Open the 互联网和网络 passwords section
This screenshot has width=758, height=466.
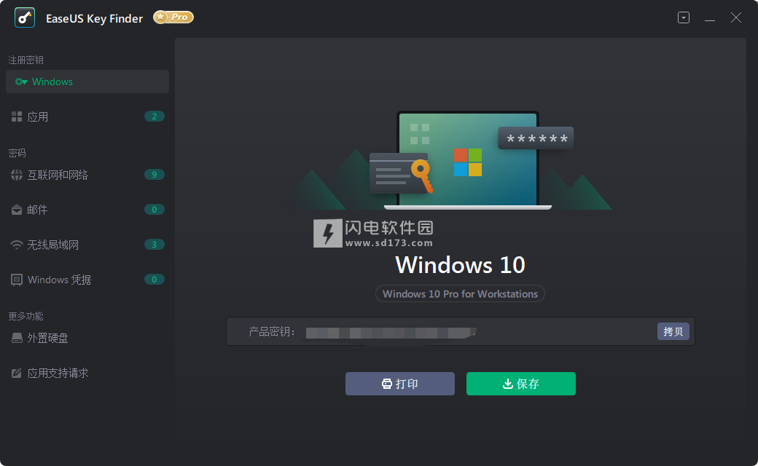click(x=87, y=175)
